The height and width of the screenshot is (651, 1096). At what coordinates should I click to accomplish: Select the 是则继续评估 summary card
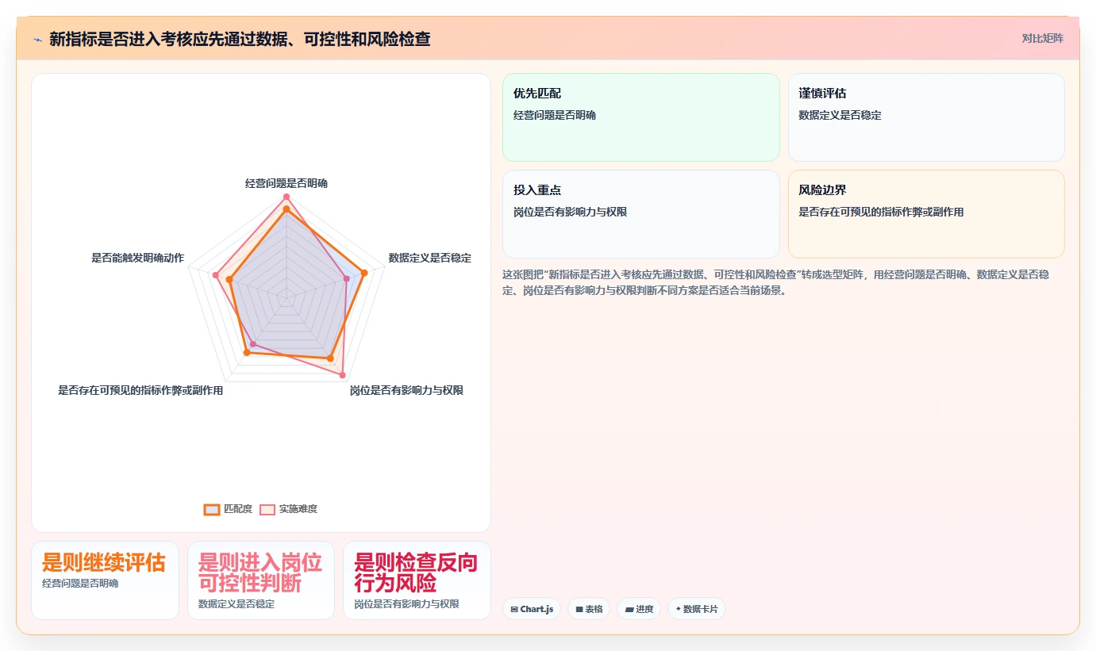105,580
